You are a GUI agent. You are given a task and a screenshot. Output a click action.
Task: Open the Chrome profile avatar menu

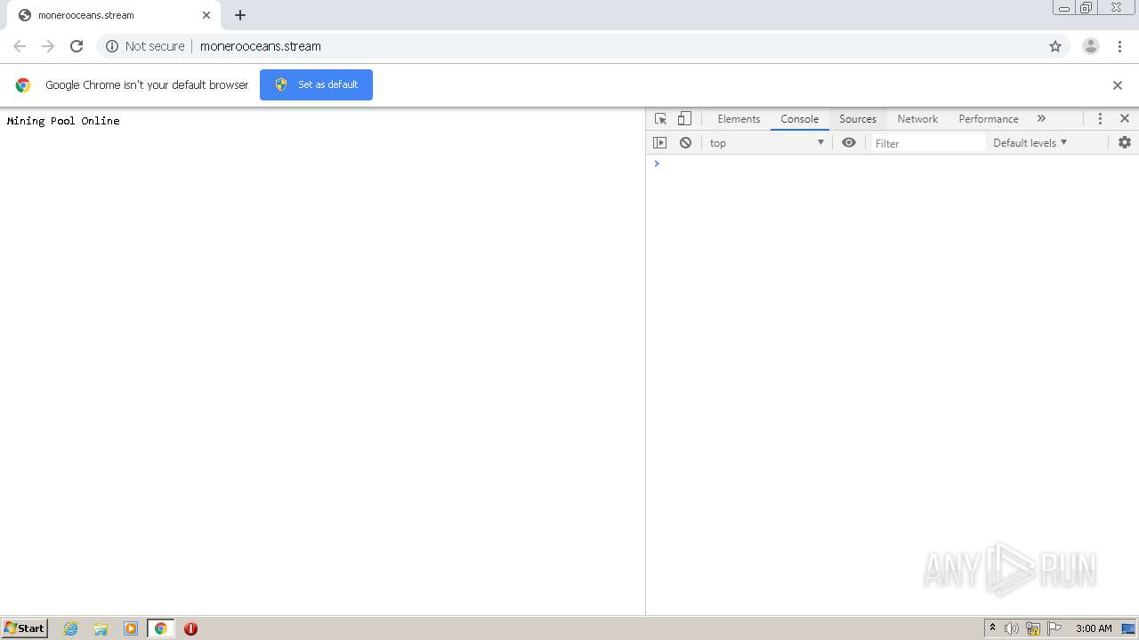tap(1091, 46)
